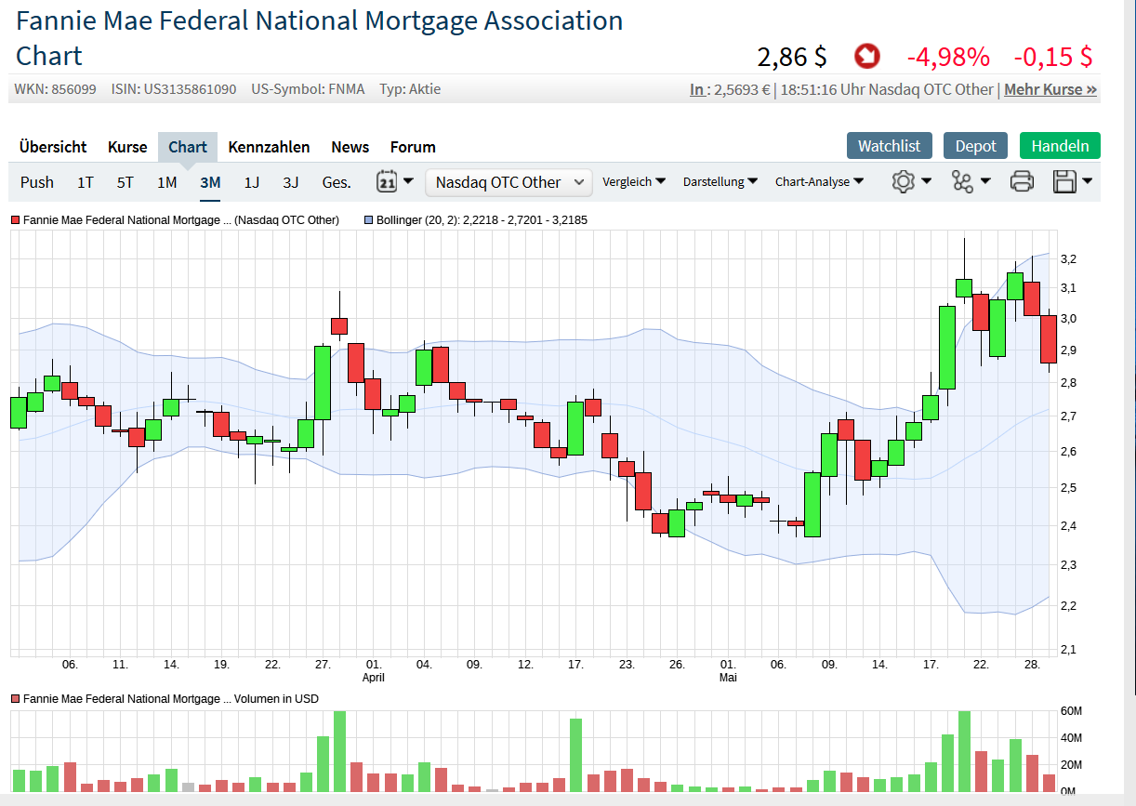The image size is (1136, 806).
Task: Click the -0,15 $ absolute change
Action: click(1053, 57)
